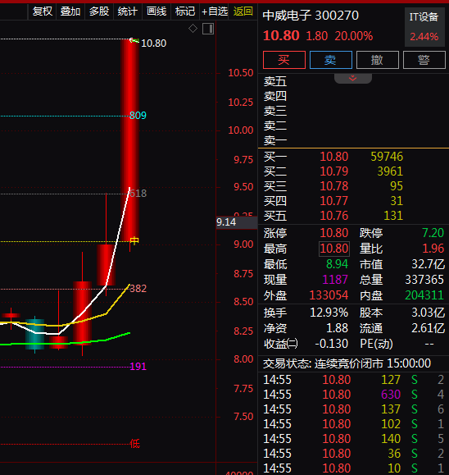Click the 内盘 value 204311

tap(424, 295)
